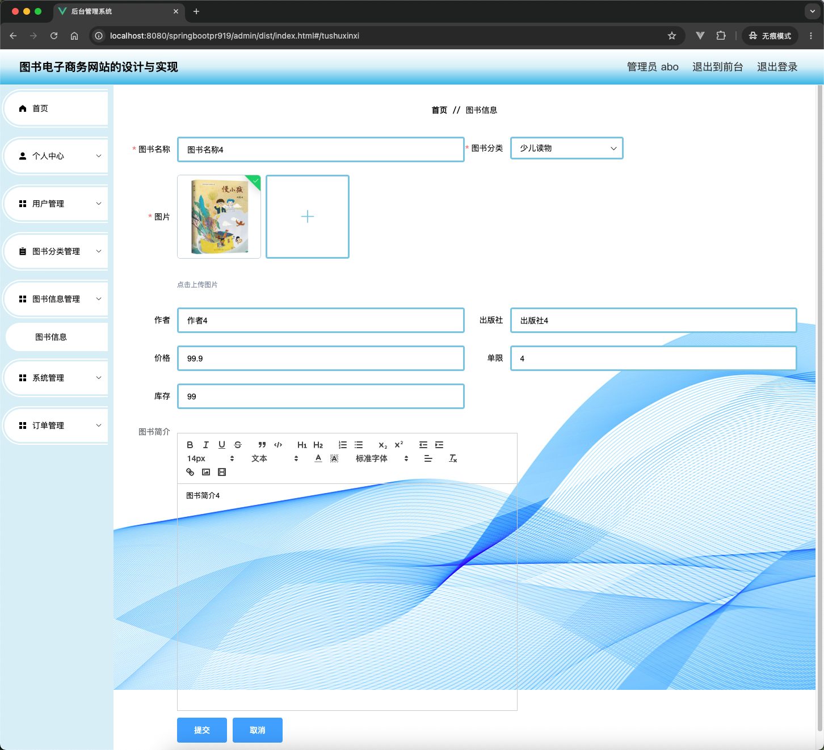824x750 pixels.
Task: Click the uploaded book cover thumbnail
Action: click(x=219, y=217)
